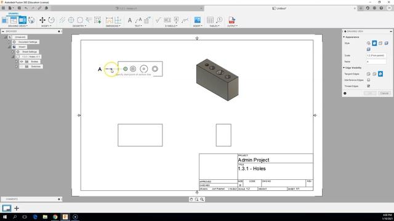Screen dimensions: 394x221
Task: Select the Move tool in Modify
Action: pyautogui.click(x=42, y=20)
